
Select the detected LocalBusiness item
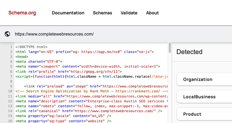(x=204, y=97)
